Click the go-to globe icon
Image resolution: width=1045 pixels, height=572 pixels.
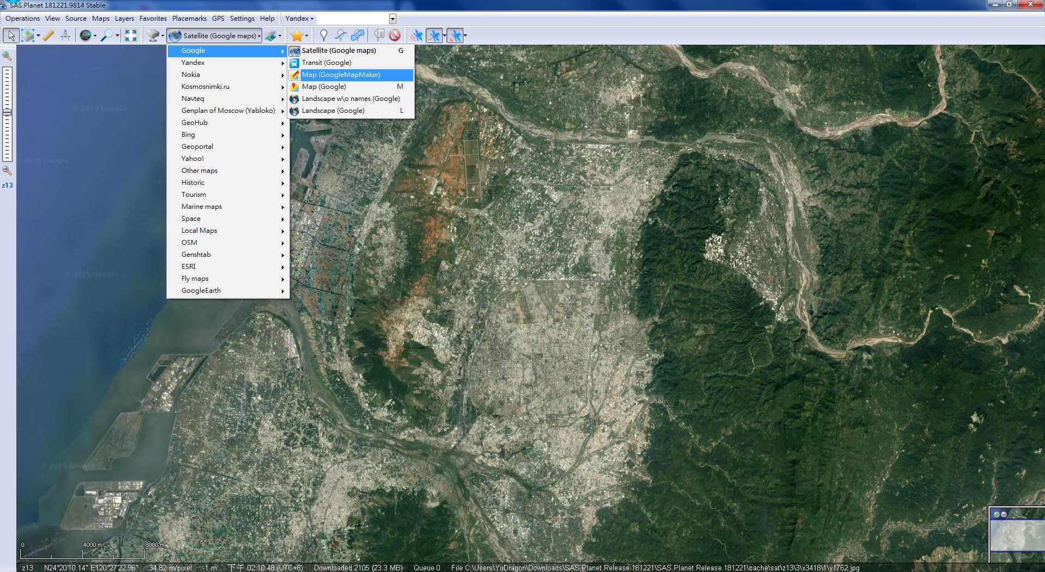tap(85, 36)
